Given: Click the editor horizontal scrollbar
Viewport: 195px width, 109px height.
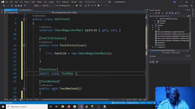Looking at the screenshot, I should click(76, 100).
